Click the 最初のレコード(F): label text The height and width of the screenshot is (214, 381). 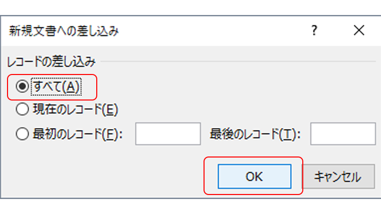[77, 134]
